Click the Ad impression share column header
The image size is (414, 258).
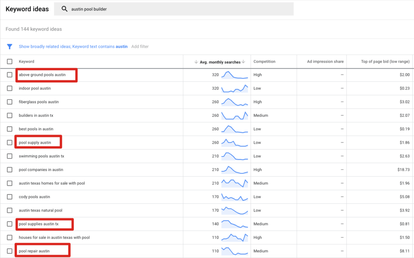[325, 62]
